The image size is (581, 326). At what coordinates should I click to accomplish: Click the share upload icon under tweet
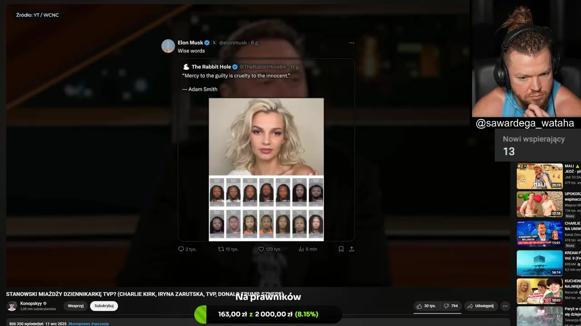pos(351,249)
